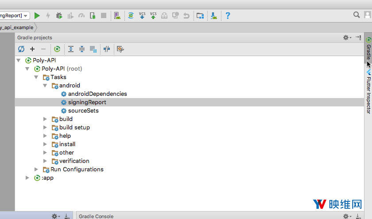Click the Debug bug icon
Screen dimensions: 372x219
coord(59,15)
